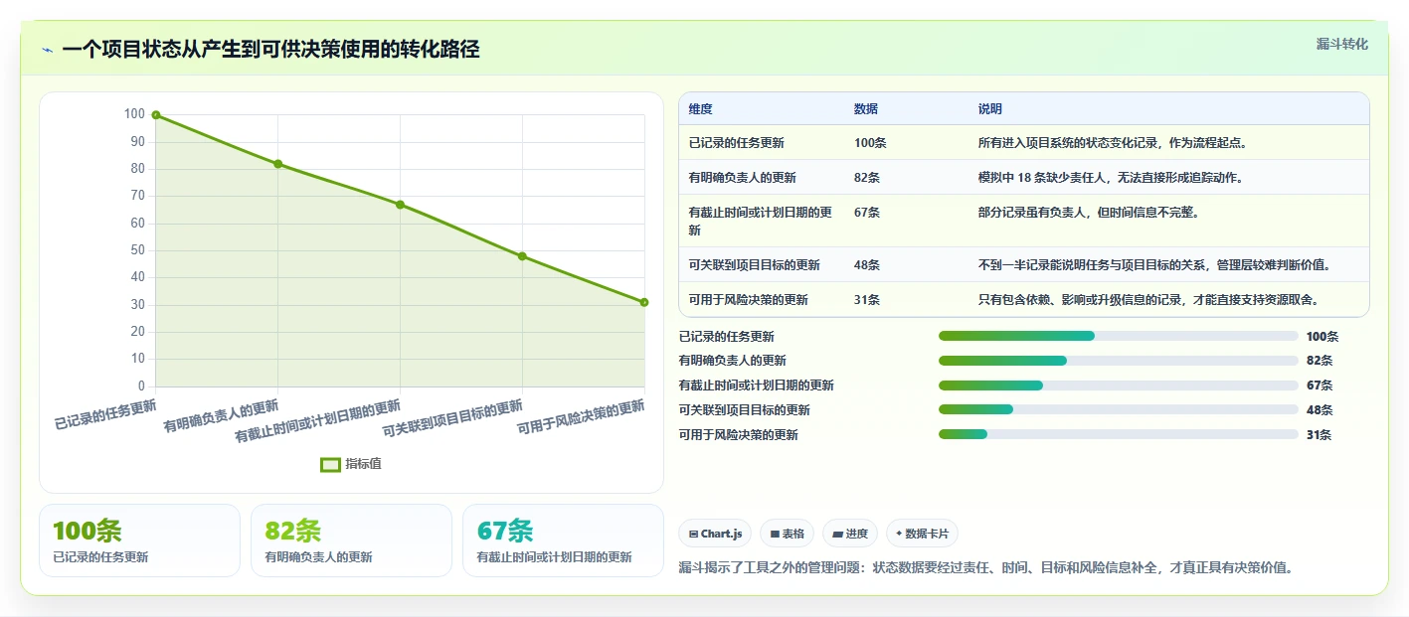
Task: Click the 漏斗转化 badge in the header
Action: (1341, 44)
